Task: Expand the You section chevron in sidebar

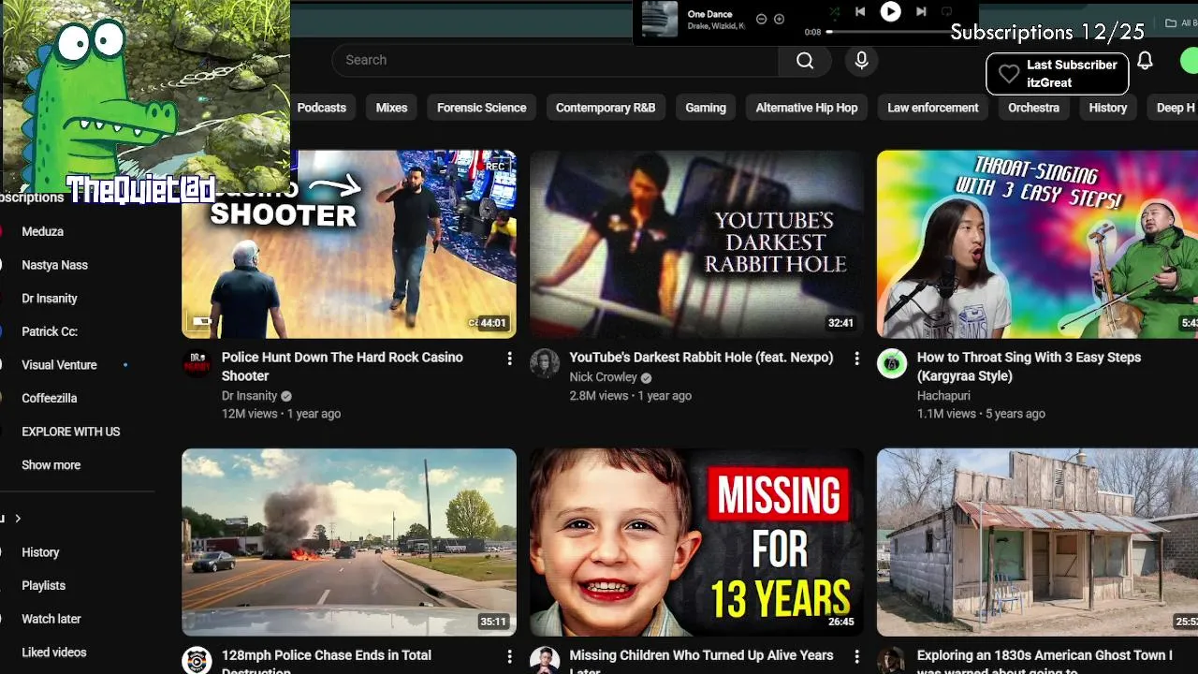Action: point(18,519)
